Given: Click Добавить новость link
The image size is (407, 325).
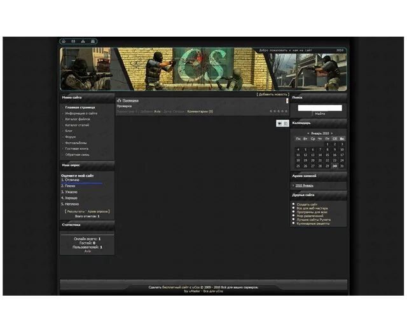Looking at the screenshot, I should point(273,95).
